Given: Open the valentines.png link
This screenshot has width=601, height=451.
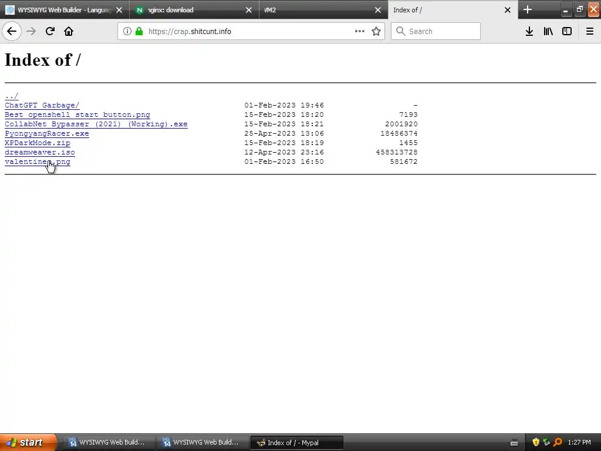Looking at the screenshot, I should pyautogui.click(x=38, y=161).
